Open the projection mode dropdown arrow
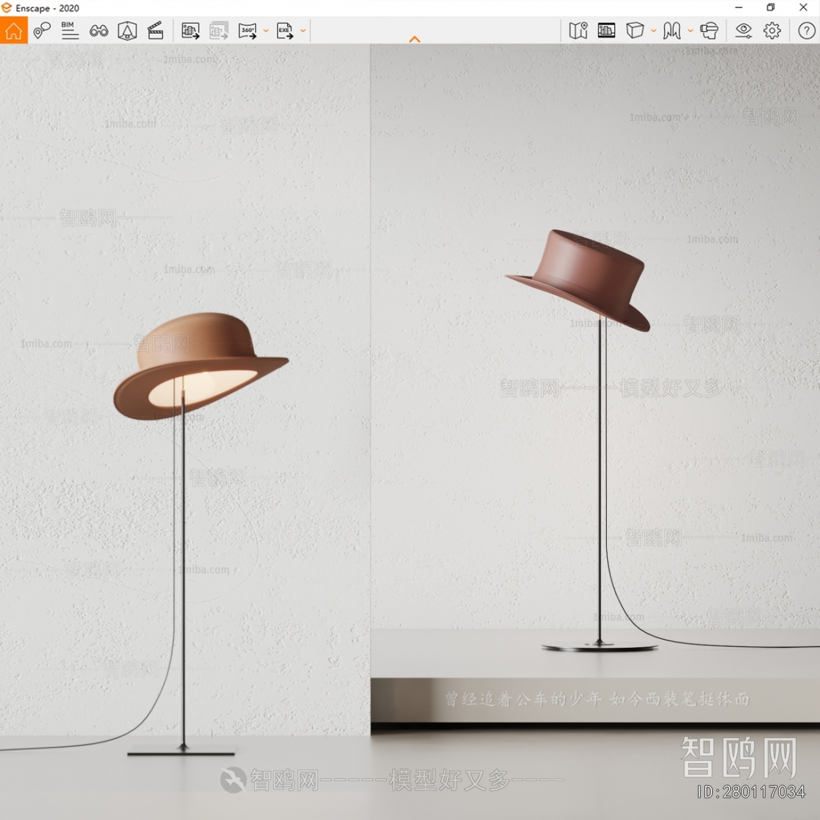820x820 pixels. pyautogui.click(x=653, y=31)
